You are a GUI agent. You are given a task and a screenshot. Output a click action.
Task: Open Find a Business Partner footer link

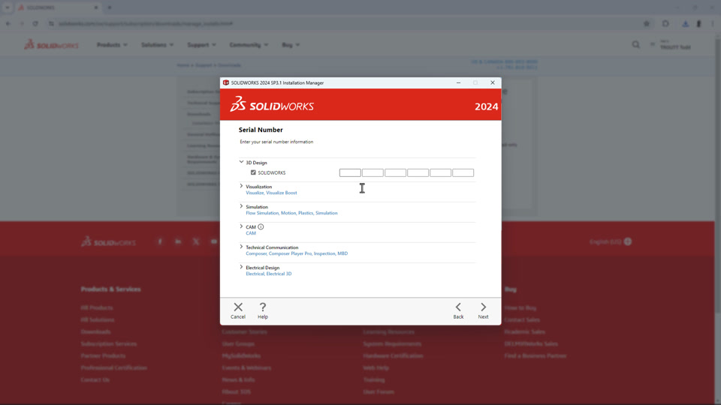[x=535, y=355]
